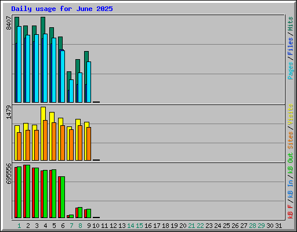
Task: Click the small green kB bar for day 7
Action: 71,216
